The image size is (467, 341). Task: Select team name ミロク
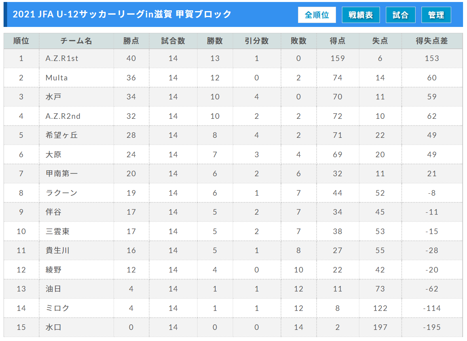coord(57,308)
